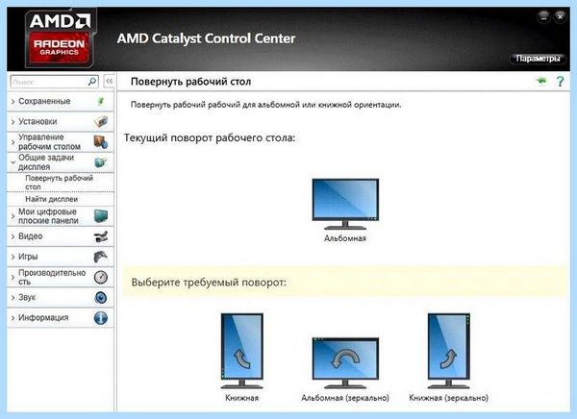
Task: Click the Видео menu label
Action: tap(30, 236)
